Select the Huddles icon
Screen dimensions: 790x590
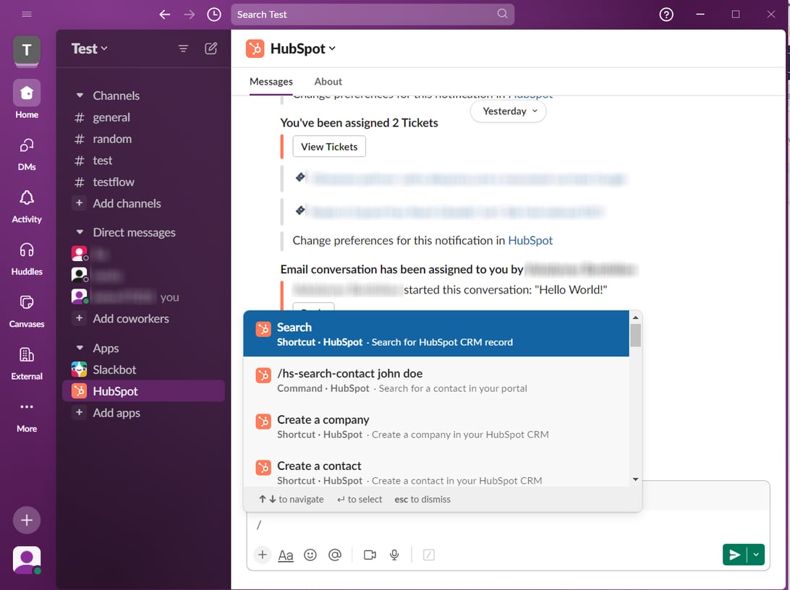coord(26,257)
